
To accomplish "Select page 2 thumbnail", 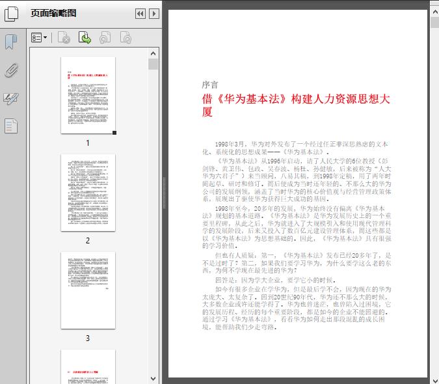I will pyautogui.click(x=88, y=193).
